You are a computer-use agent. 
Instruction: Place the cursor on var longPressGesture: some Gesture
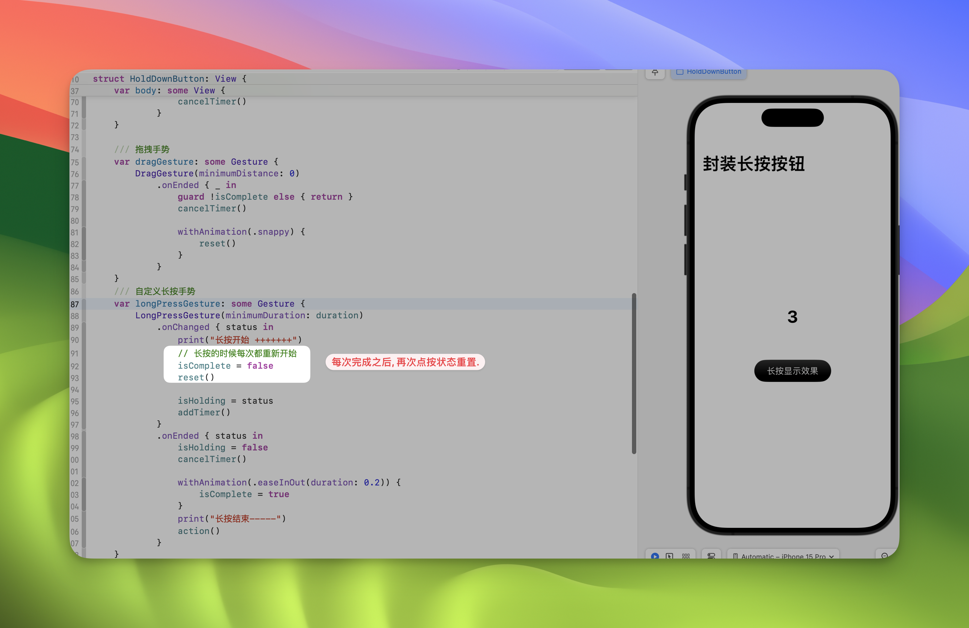pyautogui.click(x=209, y=304)
